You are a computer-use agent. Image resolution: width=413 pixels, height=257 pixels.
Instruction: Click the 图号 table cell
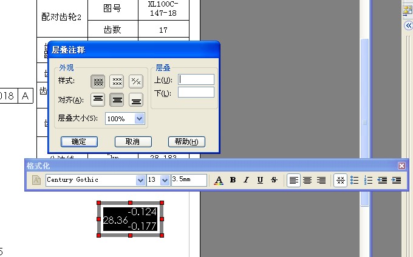coord(113,8)
